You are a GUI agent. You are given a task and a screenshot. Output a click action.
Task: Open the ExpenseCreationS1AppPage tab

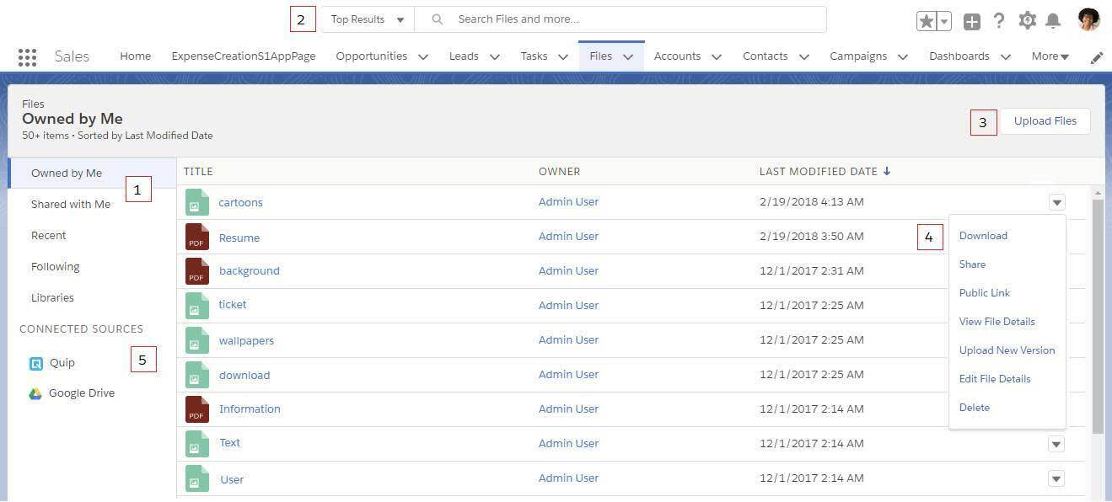click(x=244, y=56)
